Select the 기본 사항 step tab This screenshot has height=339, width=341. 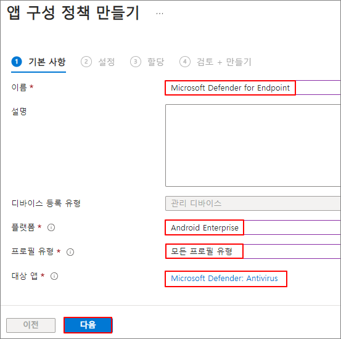38,62
